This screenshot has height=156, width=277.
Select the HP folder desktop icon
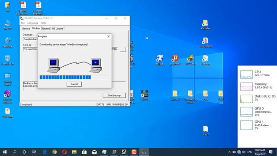click(x=7, y=7)
